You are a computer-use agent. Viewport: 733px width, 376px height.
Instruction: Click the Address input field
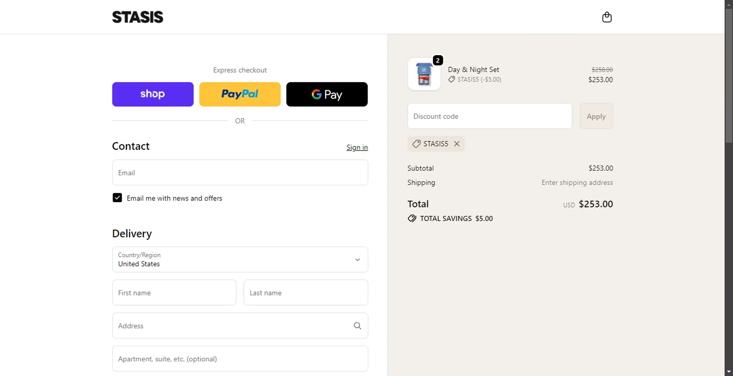pos(240,326)
